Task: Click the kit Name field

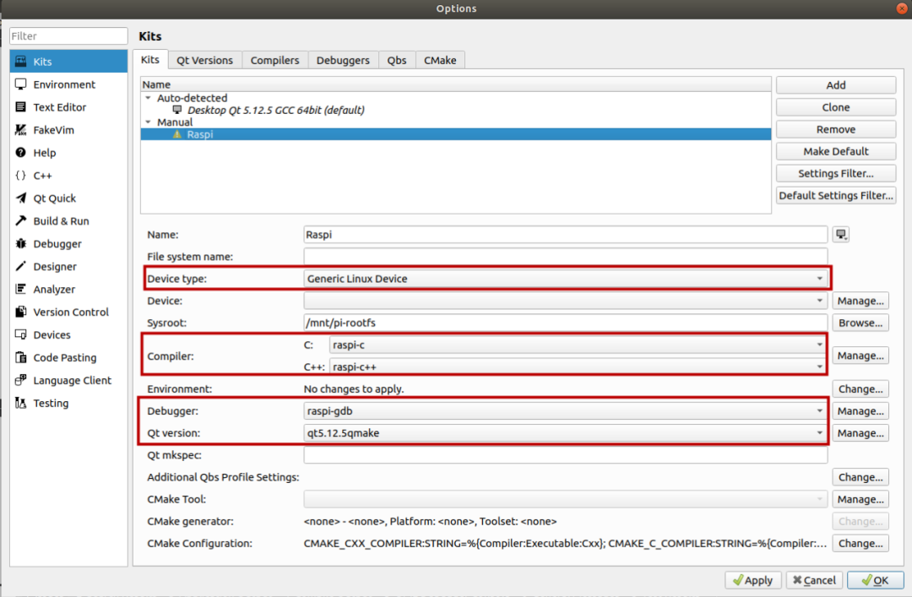Action: pos(565,235)
